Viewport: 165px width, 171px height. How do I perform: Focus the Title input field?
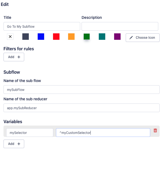coord(42,26)
